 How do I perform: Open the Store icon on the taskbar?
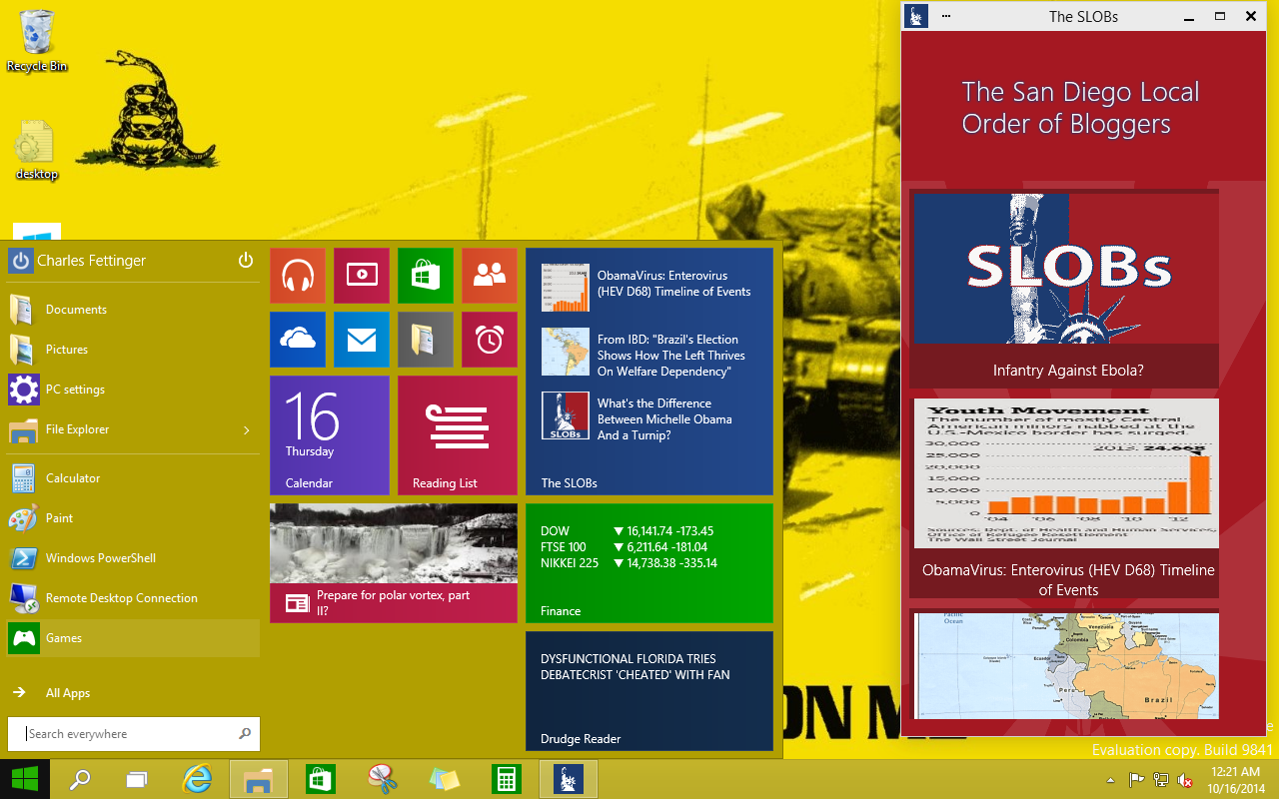pyautogui.click(x=321, y=779)
